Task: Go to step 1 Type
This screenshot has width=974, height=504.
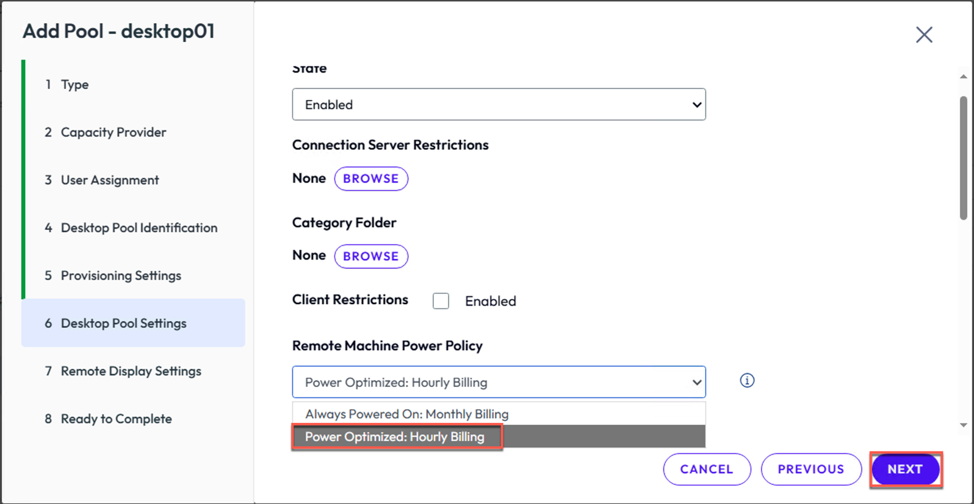Action: pyautogui.click(x=133, y=84)
